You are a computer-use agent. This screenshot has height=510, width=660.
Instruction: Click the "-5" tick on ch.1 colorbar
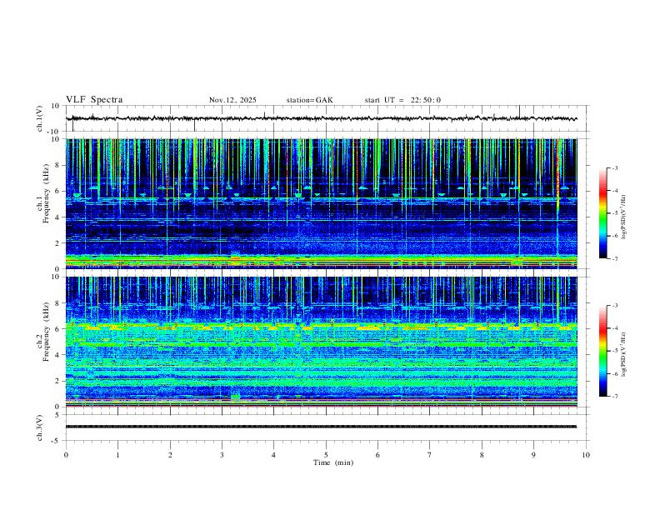tap(615, 213)
